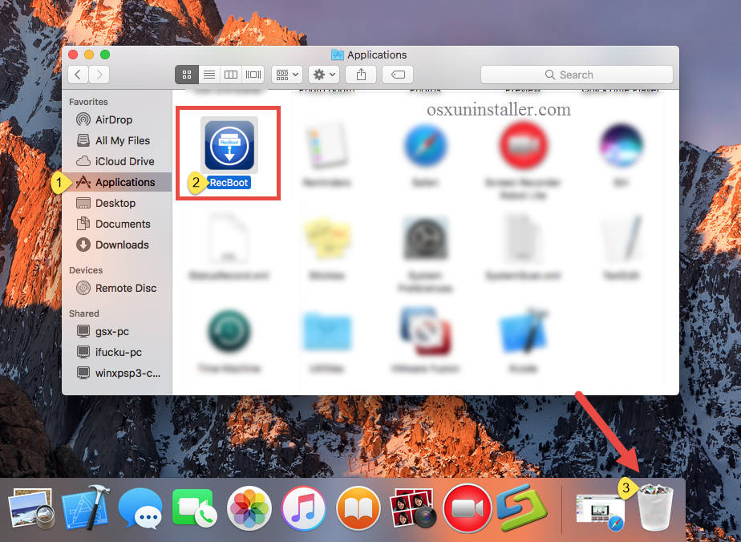Launch Photos from the Dock
741x542 pixels.
(x=249, y=508)
